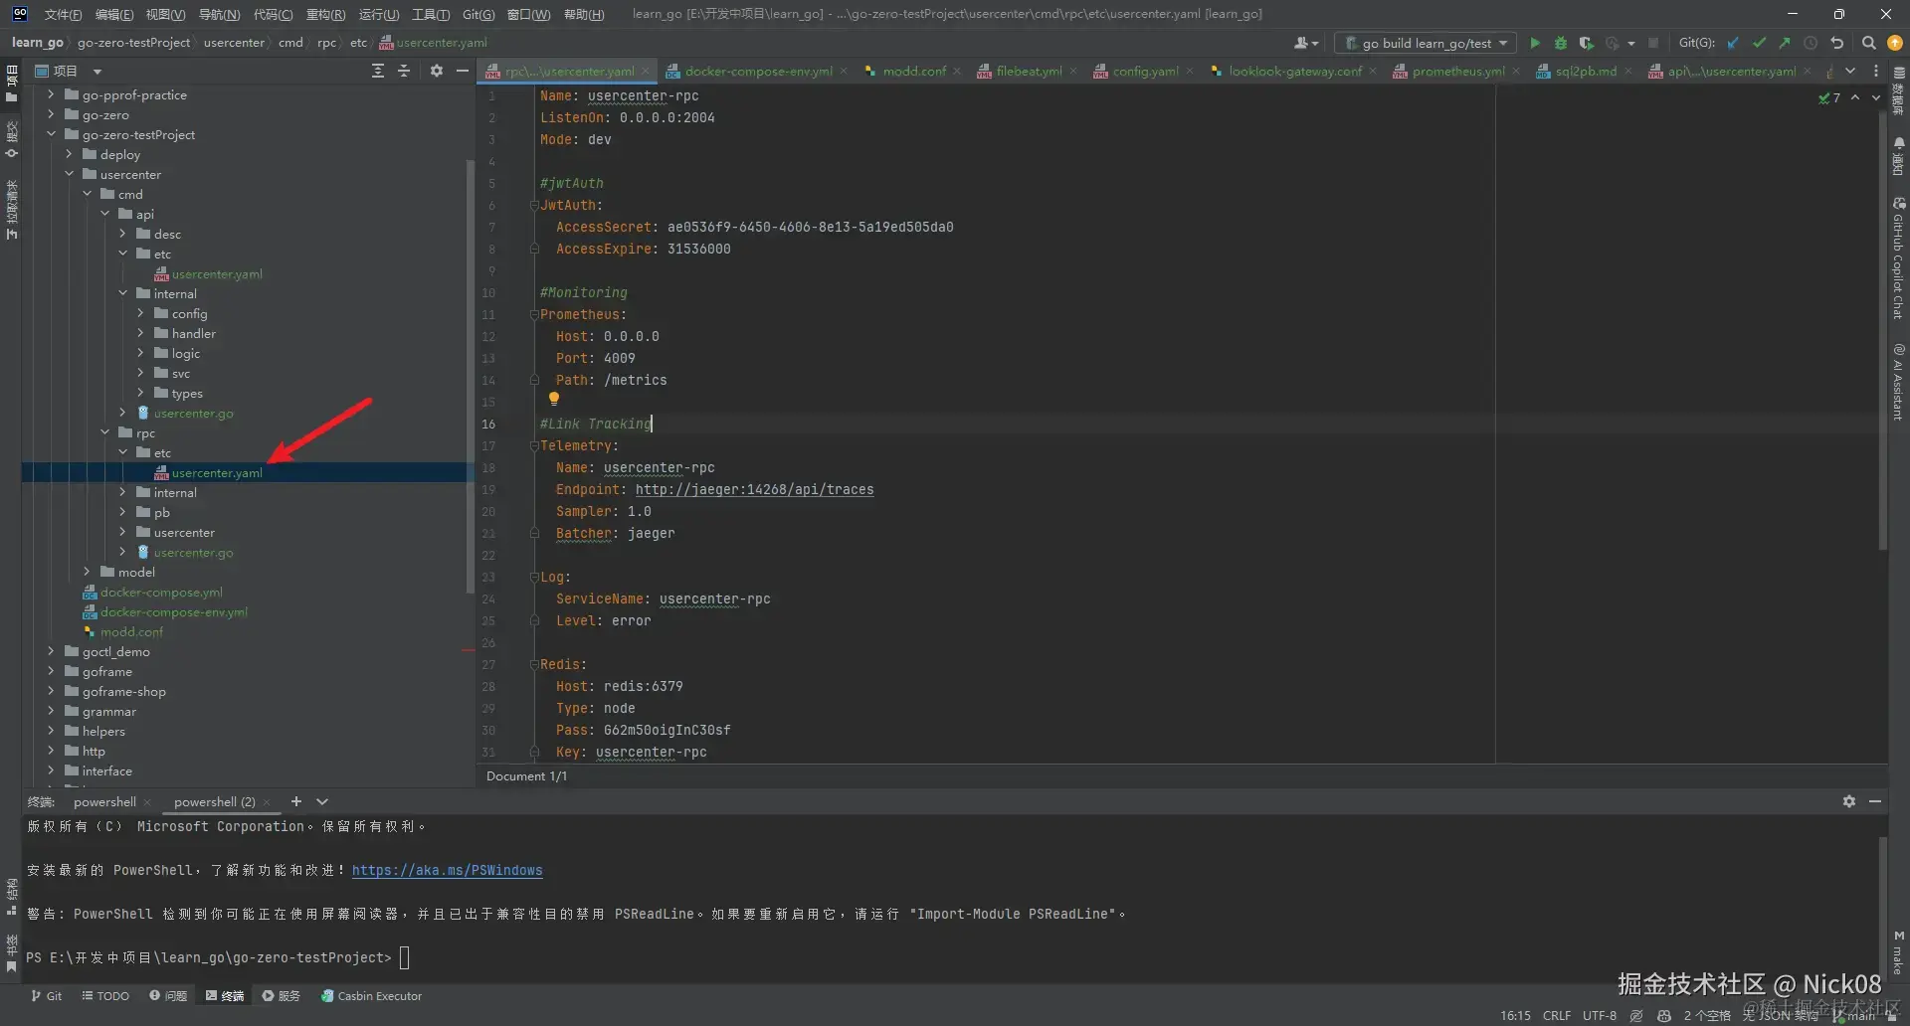Open the Git(G) menu in menu bar
The height and width of the screenshot is (1026, 1910).
point(477,14)
